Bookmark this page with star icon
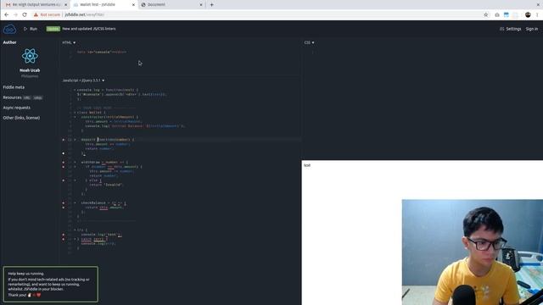 486,15
